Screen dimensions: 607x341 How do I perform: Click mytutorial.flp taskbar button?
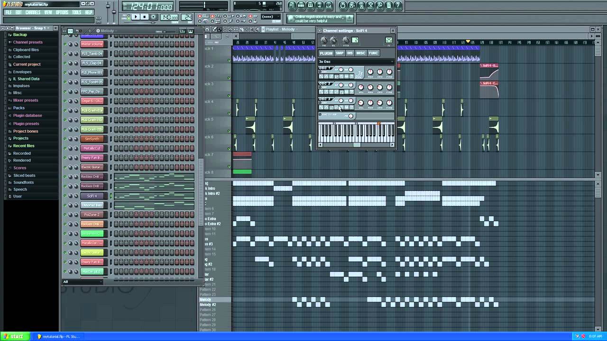[x=59, y=336]
